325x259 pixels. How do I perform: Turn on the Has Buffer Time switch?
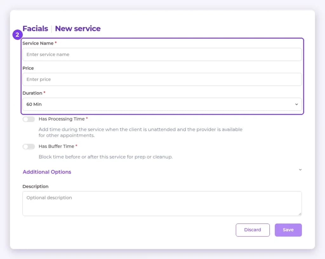point(29,147)
